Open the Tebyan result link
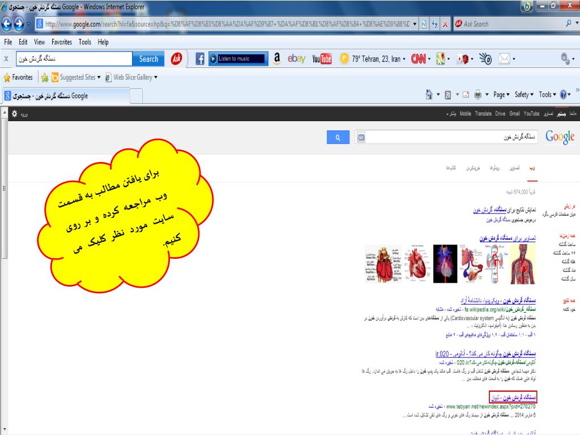The height and width of the screenshot is (435, 580). point(513,397)
